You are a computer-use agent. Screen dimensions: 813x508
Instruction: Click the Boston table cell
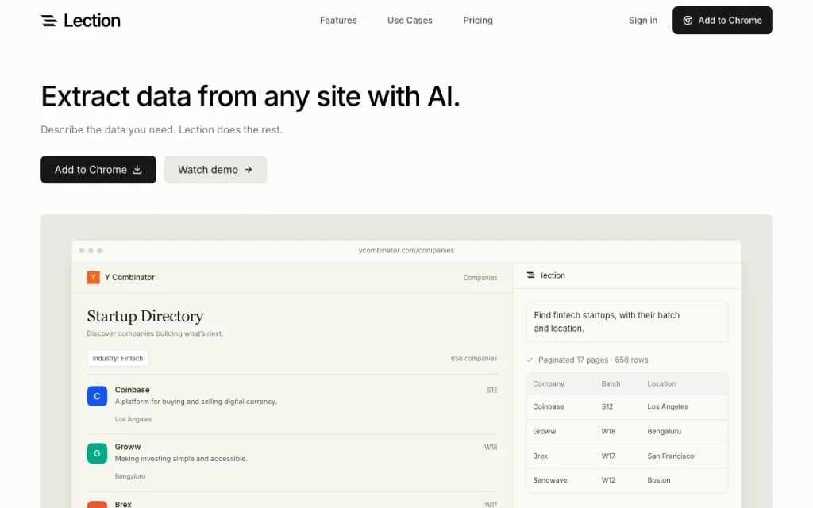658,480
